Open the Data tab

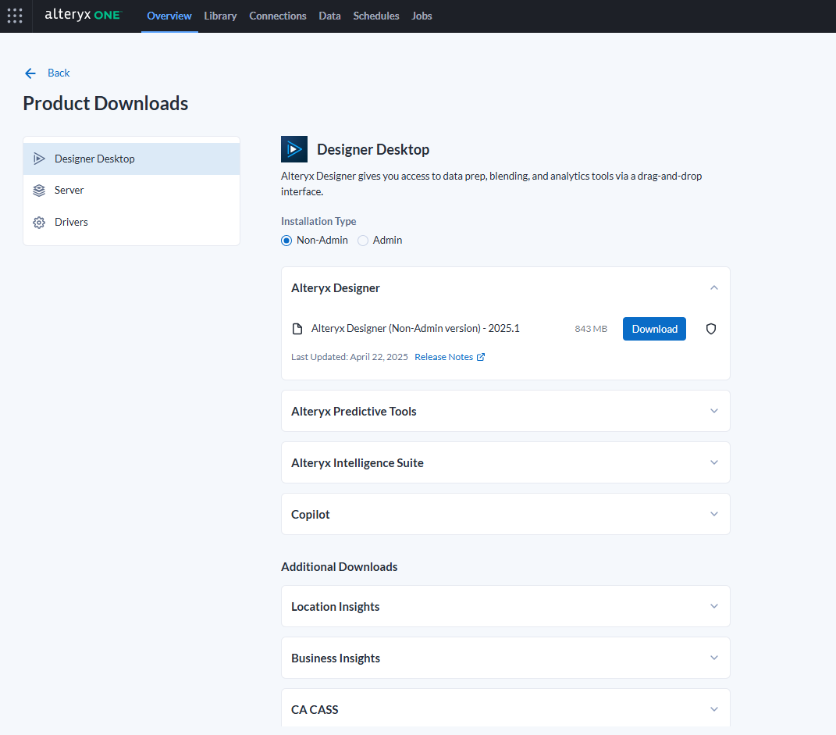tap(329, 16)
